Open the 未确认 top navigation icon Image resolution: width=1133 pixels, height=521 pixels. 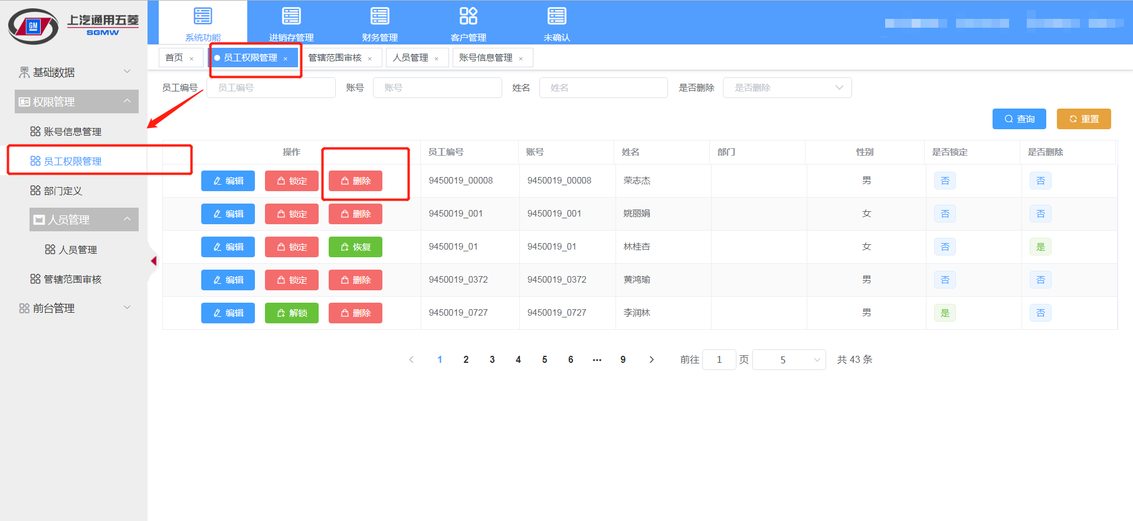pos(556,16)
